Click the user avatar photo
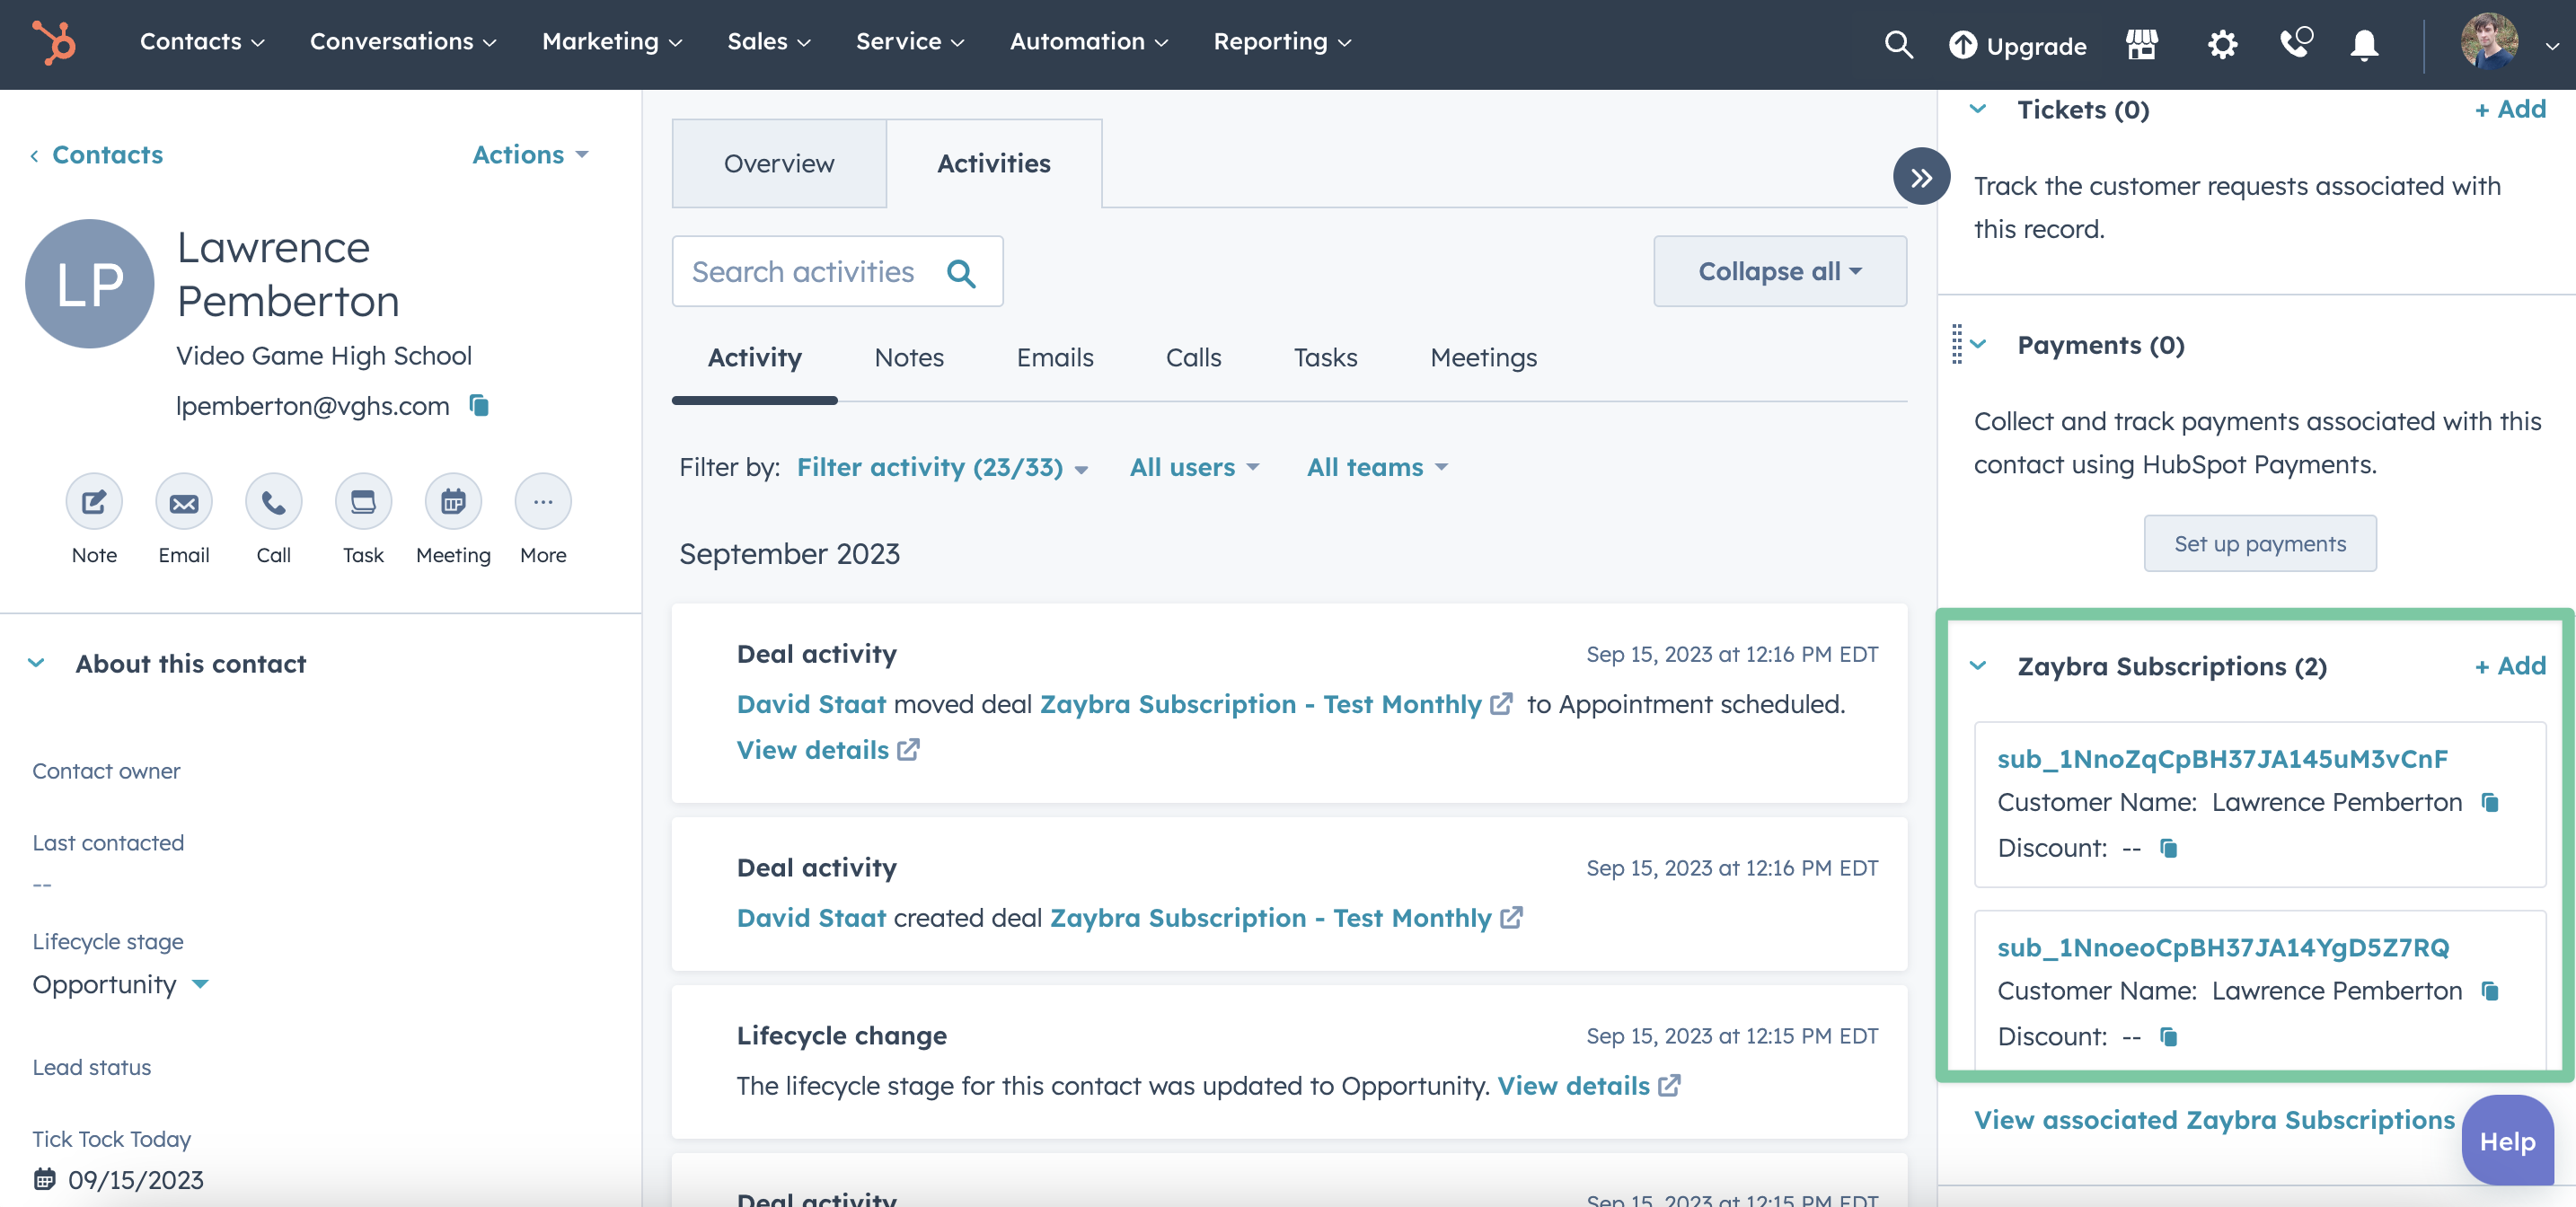The image size is (2576, 1207). [x=2489, y=42]
